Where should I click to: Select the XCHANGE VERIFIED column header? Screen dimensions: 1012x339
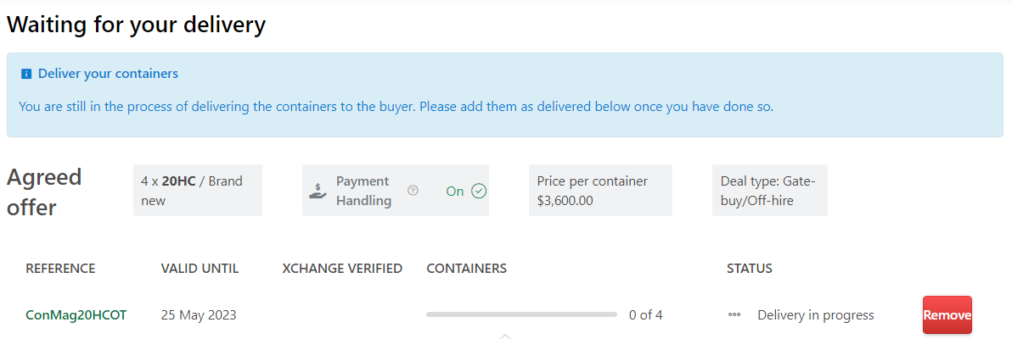pos(342,269)
